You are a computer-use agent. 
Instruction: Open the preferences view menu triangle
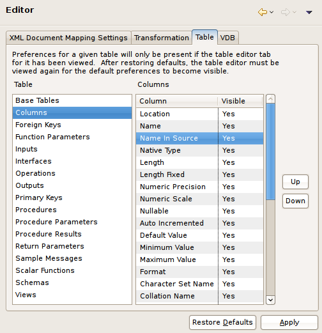pyautogui.click(x=309, y=12)
